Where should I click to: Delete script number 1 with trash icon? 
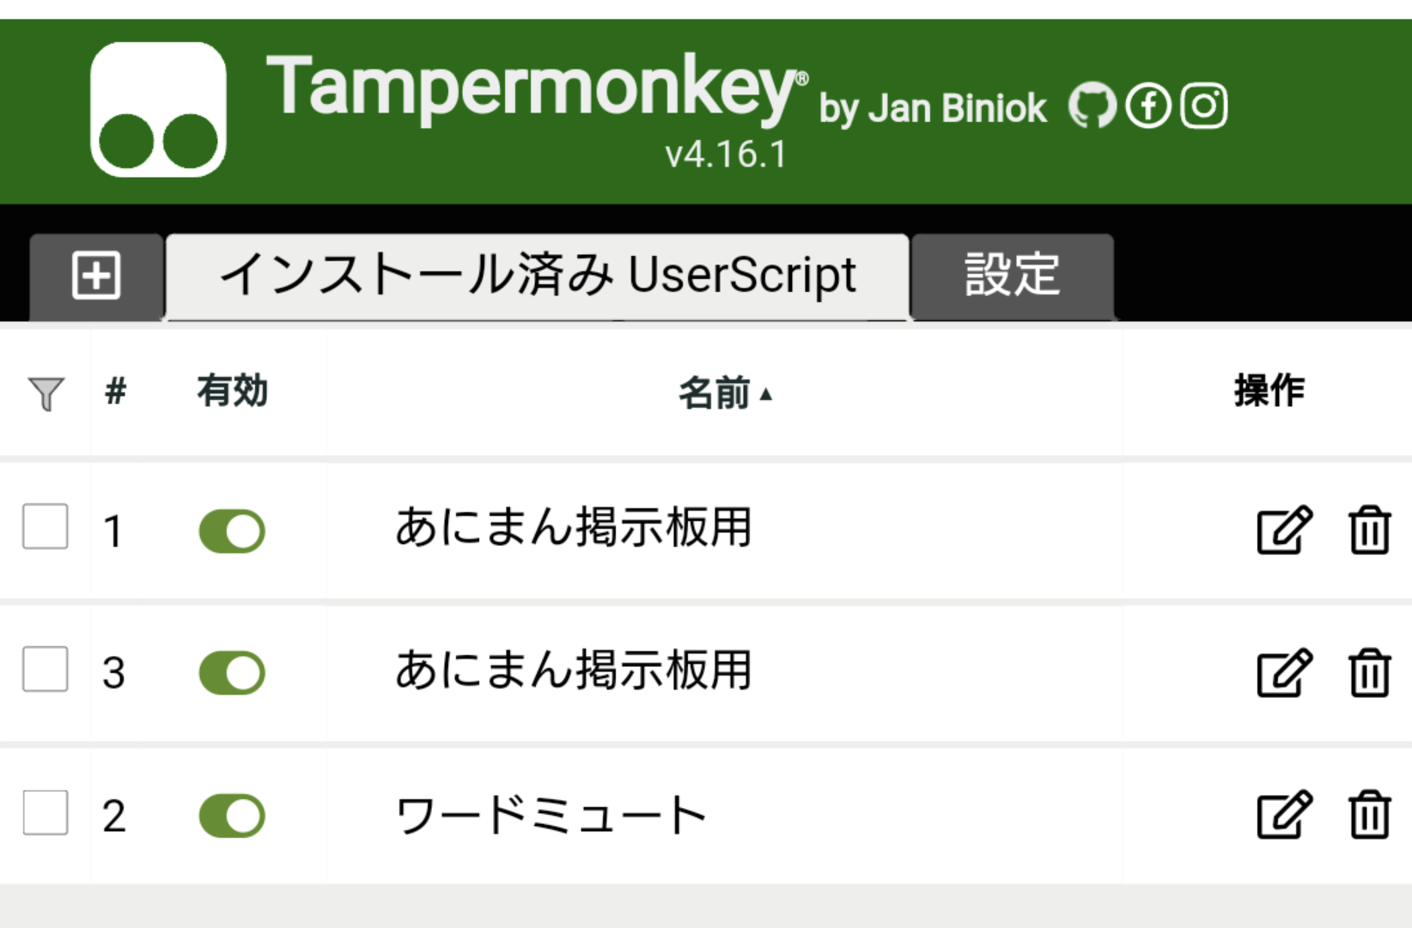1369,531
